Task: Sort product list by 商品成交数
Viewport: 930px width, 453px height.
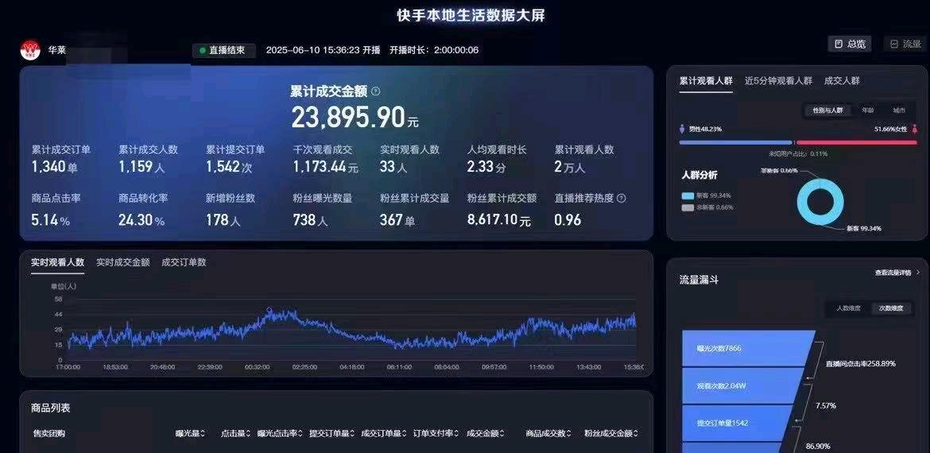Action: (x=548, y=433)
